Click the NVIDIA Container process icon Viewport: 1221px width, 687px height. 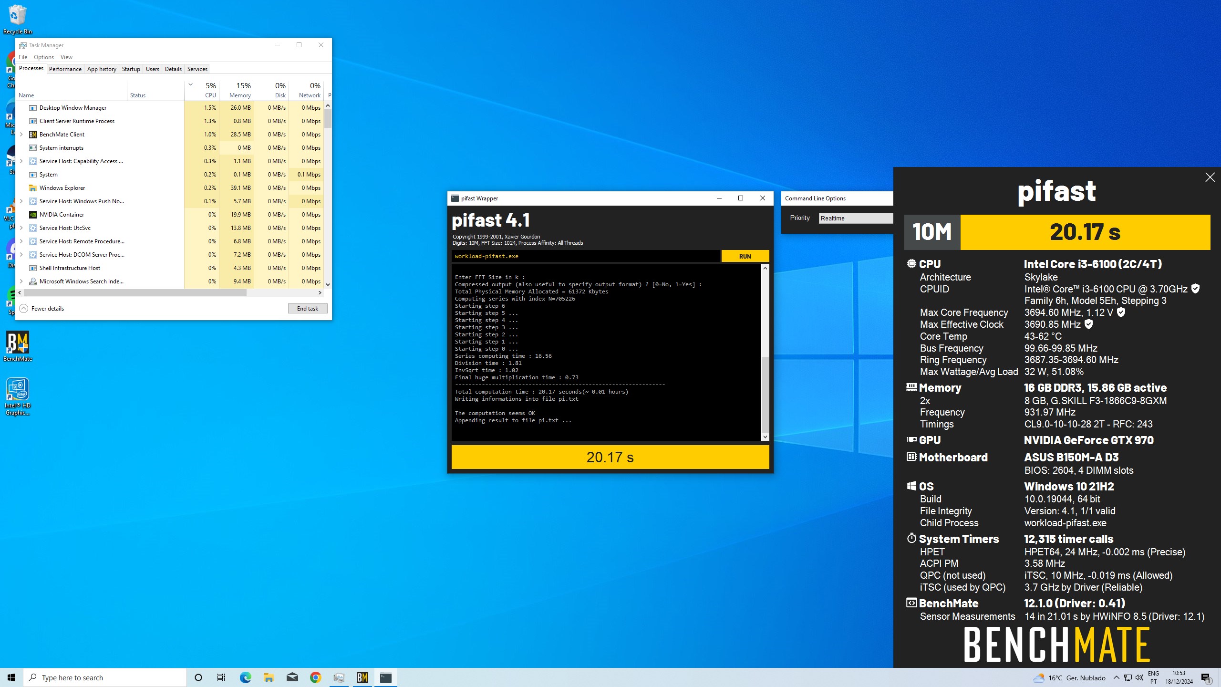(x=33, y=215)
